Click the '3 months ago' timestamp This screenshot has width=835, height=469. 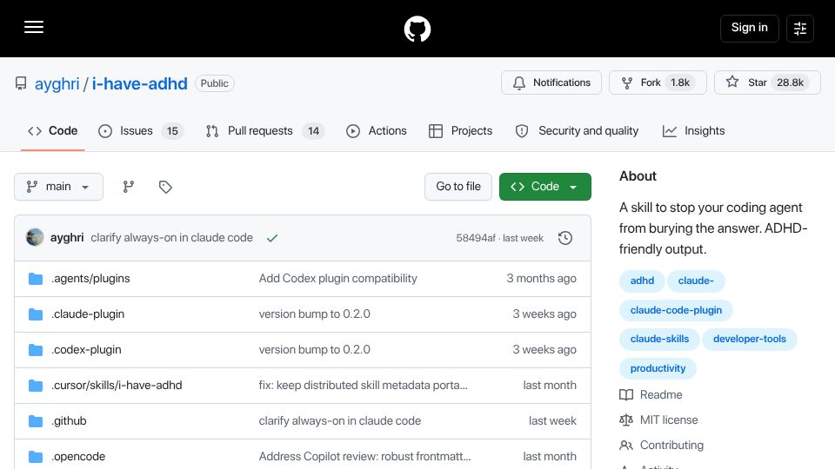541,279
